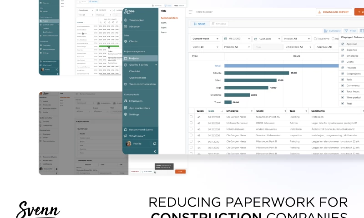Select the Projects folder icon
The image size is (364, 218).
126,59
